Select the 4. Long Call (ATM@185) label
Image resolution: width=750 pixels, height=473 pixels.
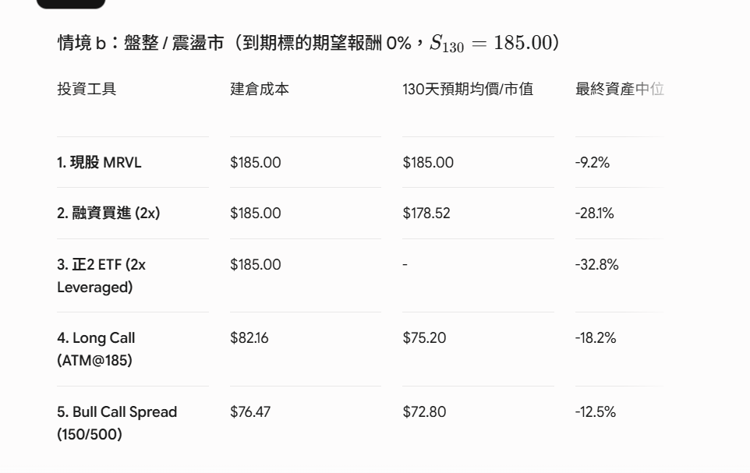pyautogui.click(x=96, y=348)
